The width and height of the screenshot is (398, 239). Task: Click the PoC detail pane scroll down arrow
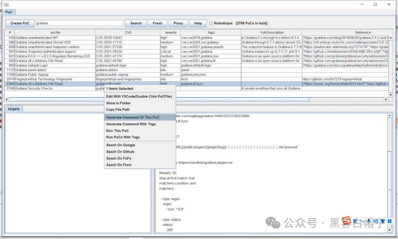pos(390,230)
